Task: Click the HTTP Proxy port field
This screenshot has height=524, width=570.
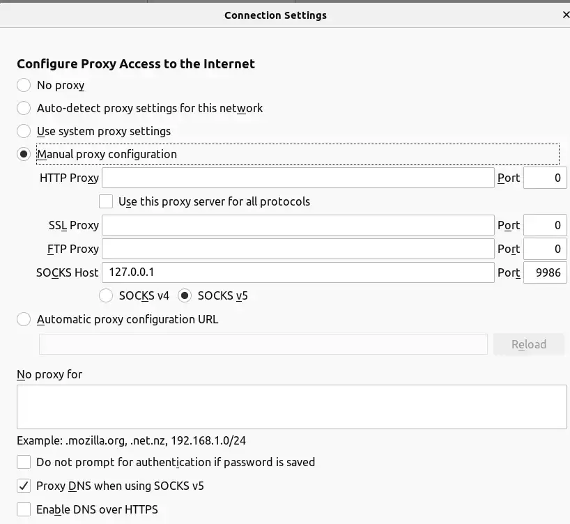Action: click(545, 178)
